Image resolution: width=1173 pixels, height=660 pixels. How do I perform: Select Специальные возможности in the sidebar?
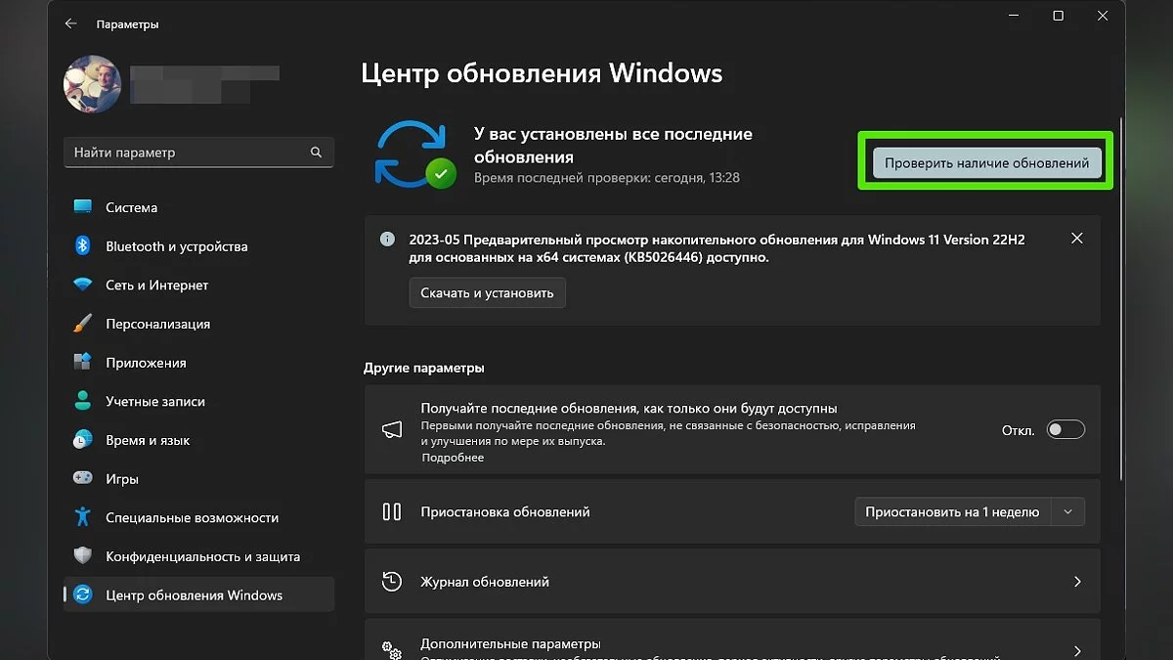(x=192, y=518)
